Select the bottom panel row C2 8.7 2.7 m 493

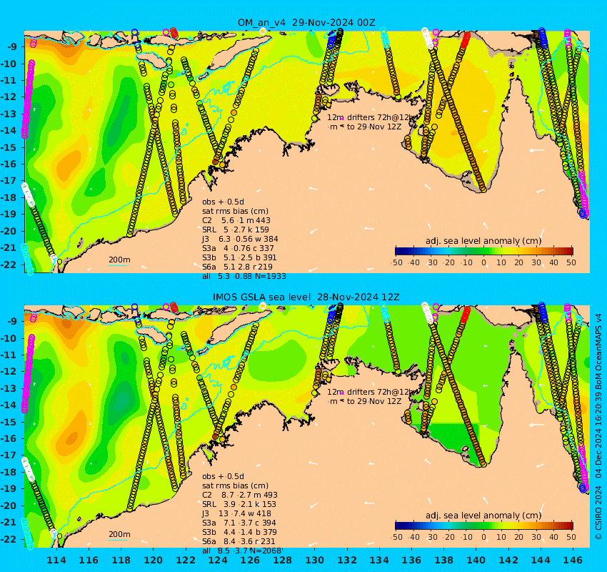pos(240,495)
